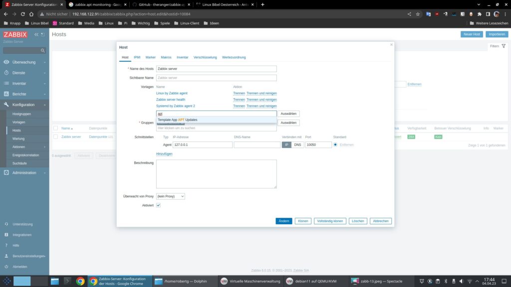Open Suchläufe in sidebar
The height and width of the screenshot is (287, 511).
[19, 163]
